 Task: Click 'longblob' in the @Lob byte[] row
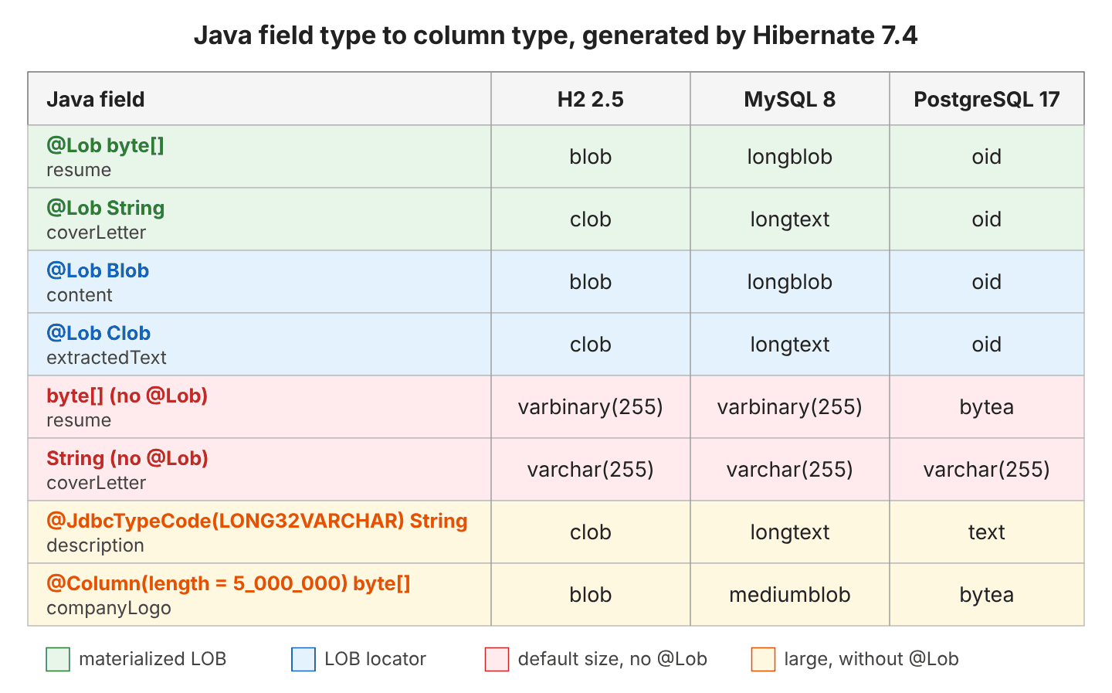pyautogui.click(x=790, y=157)
